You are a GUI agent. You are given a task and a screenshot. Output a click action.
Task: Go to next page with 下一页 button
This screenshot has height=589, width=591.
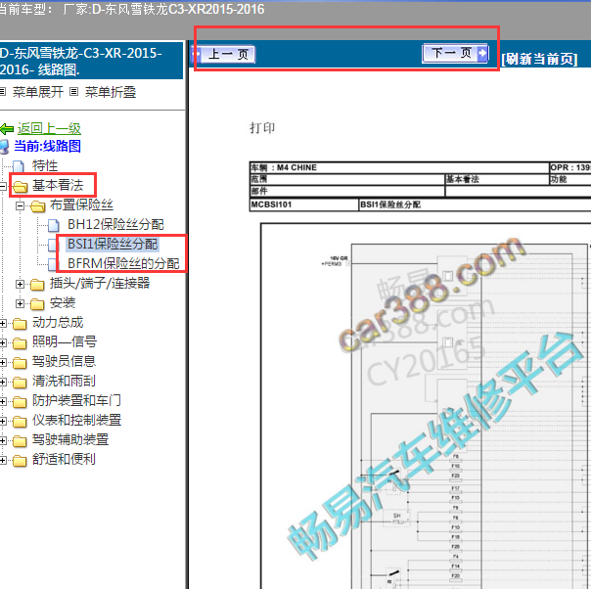pyautogui.click(x=455, y=53)
